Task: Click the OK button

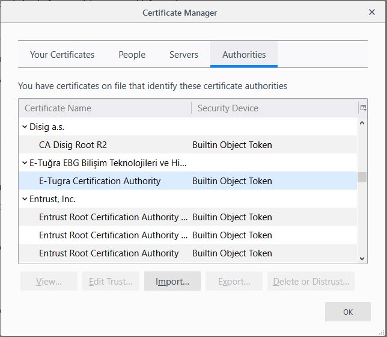Action: tap(347, 312)
